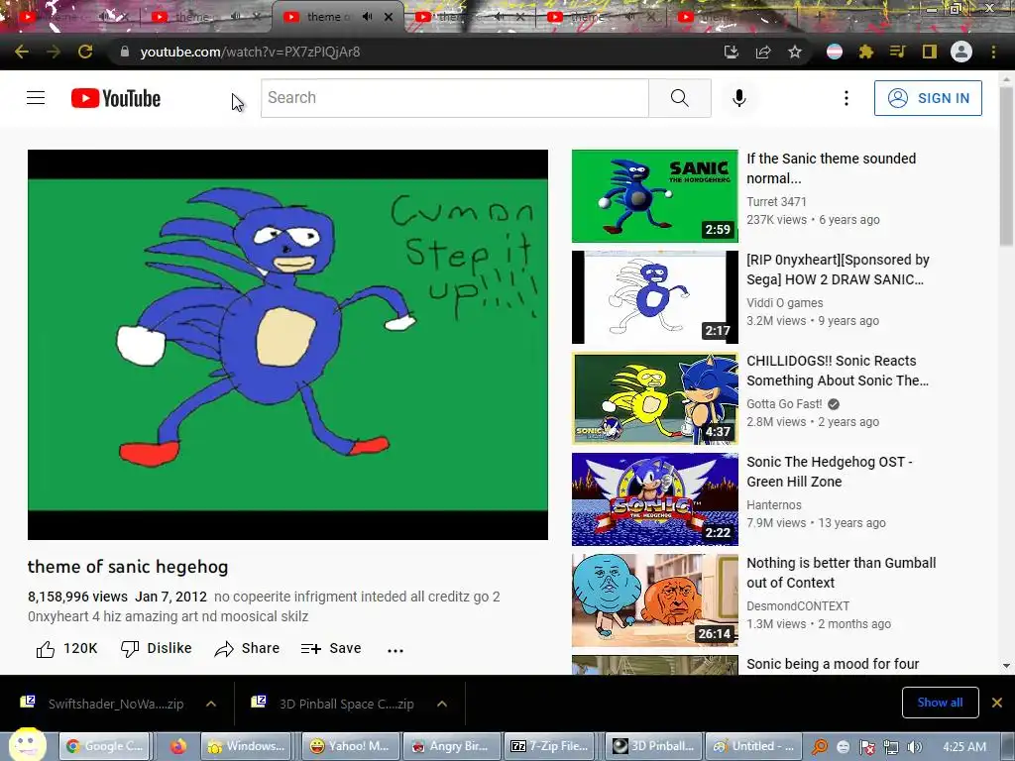Open Chrome's three-dot menu
The height and width of the screenshot is (761, 1015).
pyautogui.click(x=993, y=52)
